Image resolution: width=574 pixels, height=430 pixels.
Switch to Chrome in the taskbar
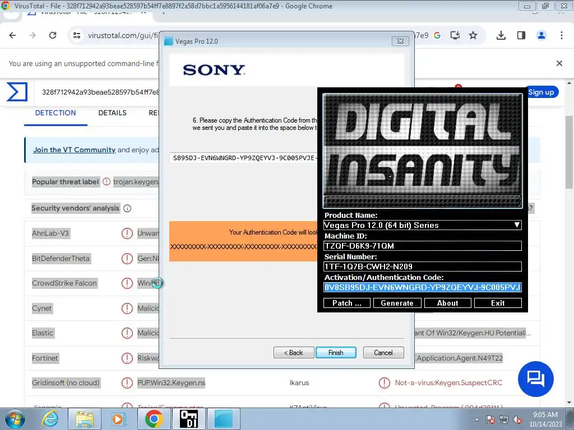(x=154, y=419)
